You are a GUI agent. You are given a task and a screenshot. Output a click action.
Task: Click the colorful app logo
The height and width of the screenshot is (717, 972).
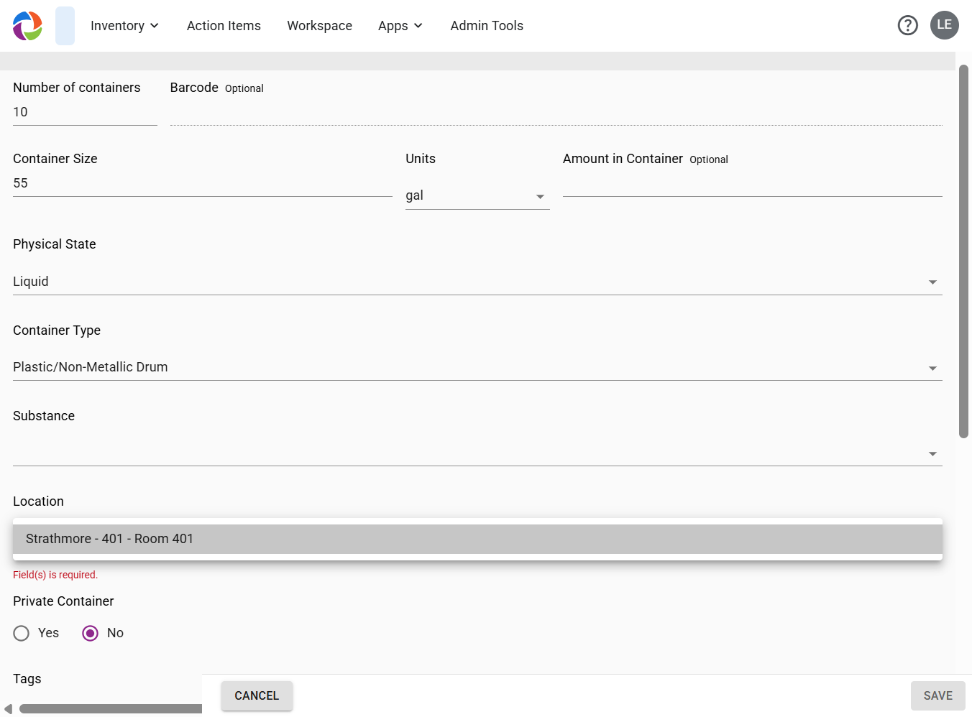tap(27, 26)
